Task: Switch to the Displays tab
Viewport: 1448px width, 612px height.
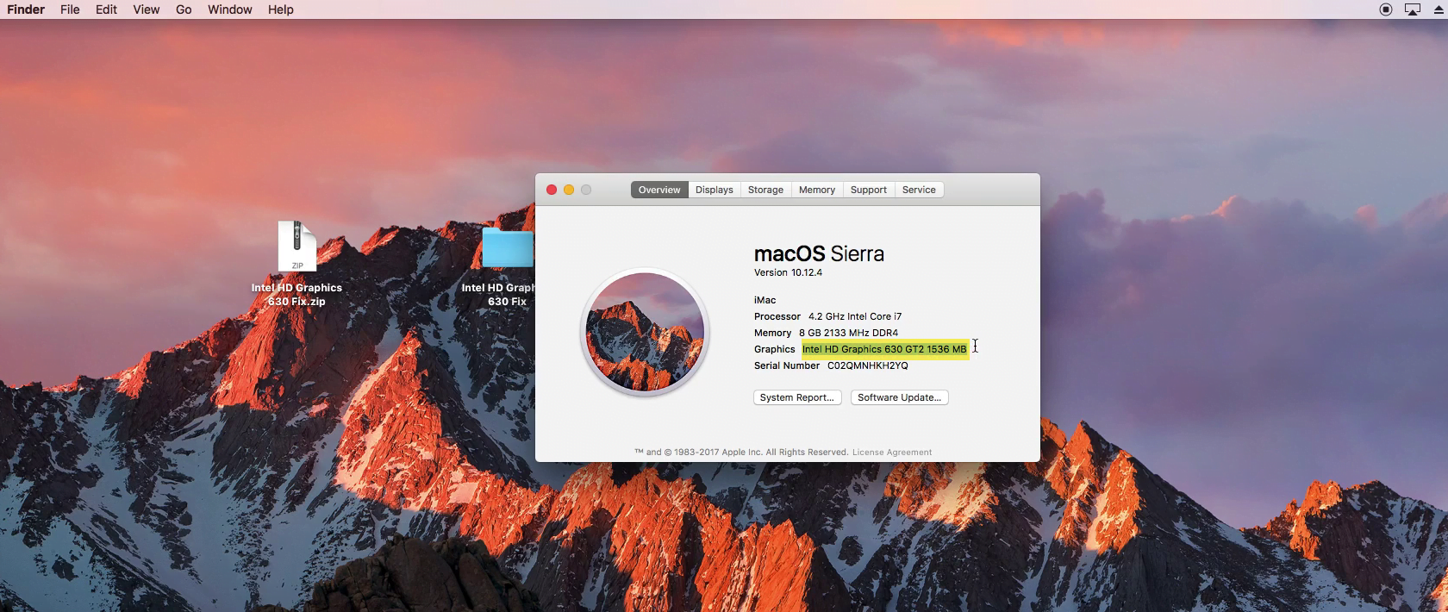Action: (x=715, y=190)
